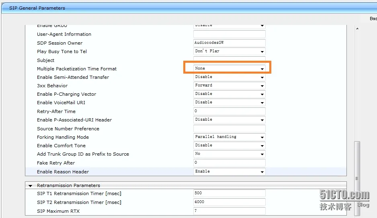The image size is (377, 218).
Task: Open the Play Busy Tone to Tel dropdown
Action: 229,51
